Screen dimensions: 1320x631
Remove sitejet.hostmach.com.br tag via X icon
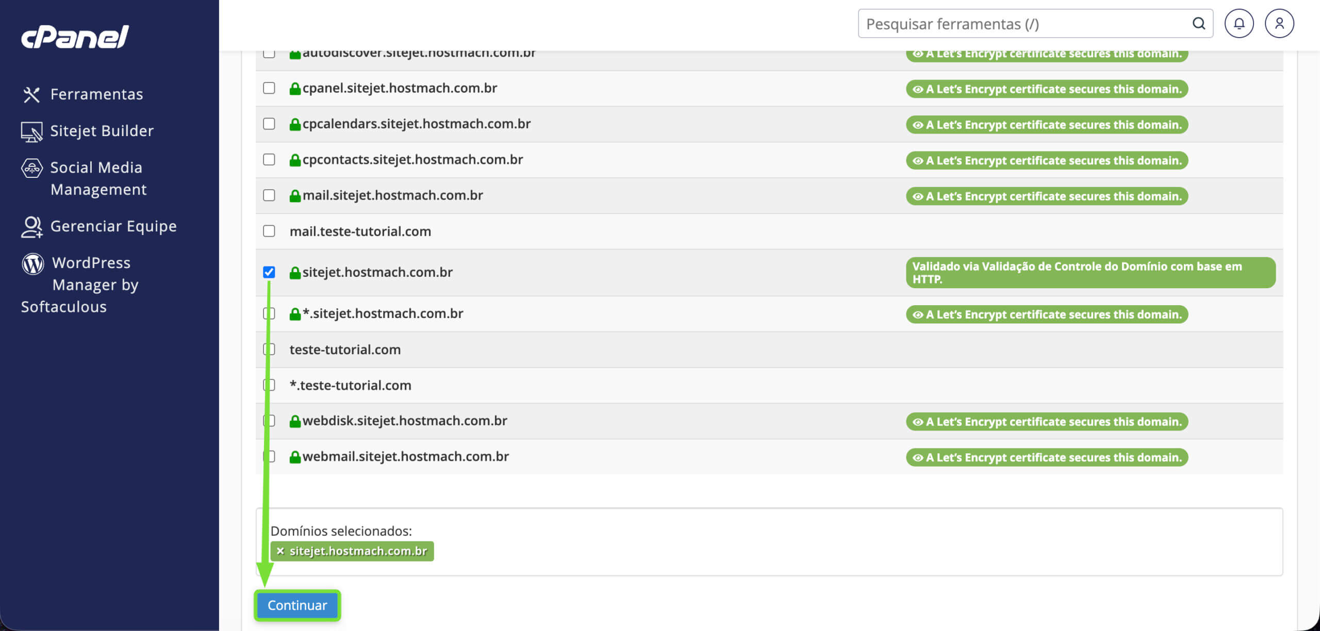click(x=280, y=551)
